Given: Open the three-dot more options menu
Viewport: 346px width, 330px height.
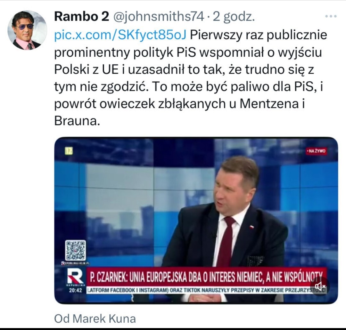Looking at the screenshot, I should coord(331,16).
